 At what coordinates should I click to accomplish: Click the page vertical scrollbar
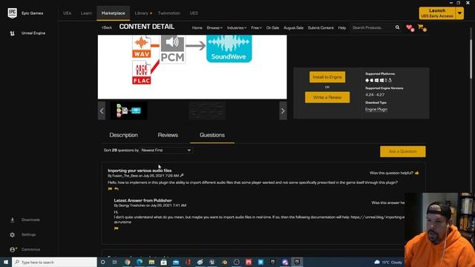tap(471, 59)
